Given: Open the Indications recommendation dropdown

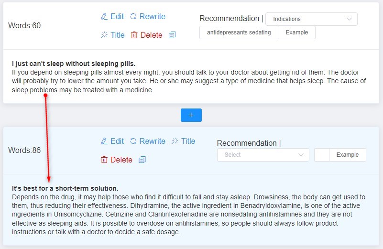Looking at the screenshot, I should coord(311,19).
